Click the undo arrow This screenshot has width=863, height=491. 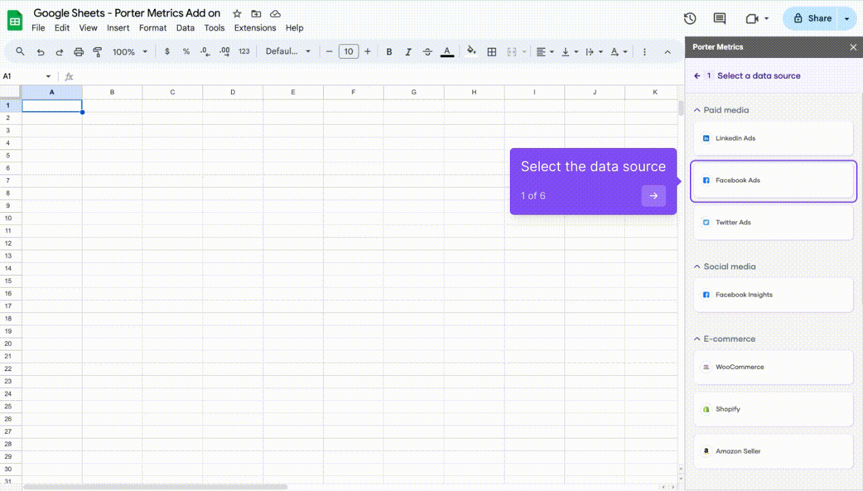click(40, 52)
